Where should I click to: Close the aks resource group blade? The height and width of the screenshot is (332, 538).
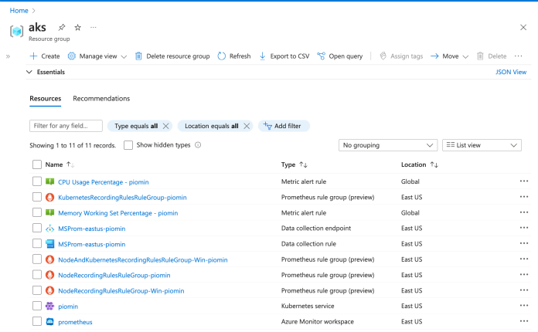point(523,28)
